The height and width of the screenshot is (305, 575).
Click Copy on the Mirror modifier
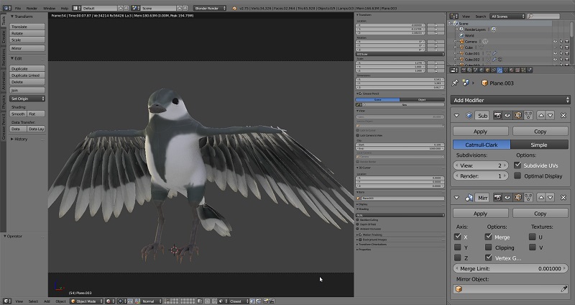pos(540,213)
